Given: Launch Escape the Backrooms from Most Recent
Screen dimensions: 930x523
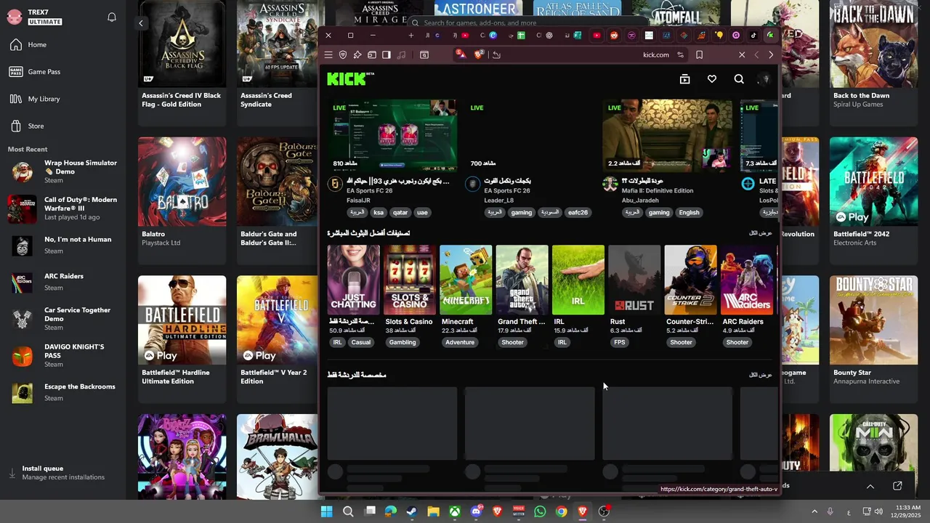Looking at the screenshot, I should tap(64, 392).
